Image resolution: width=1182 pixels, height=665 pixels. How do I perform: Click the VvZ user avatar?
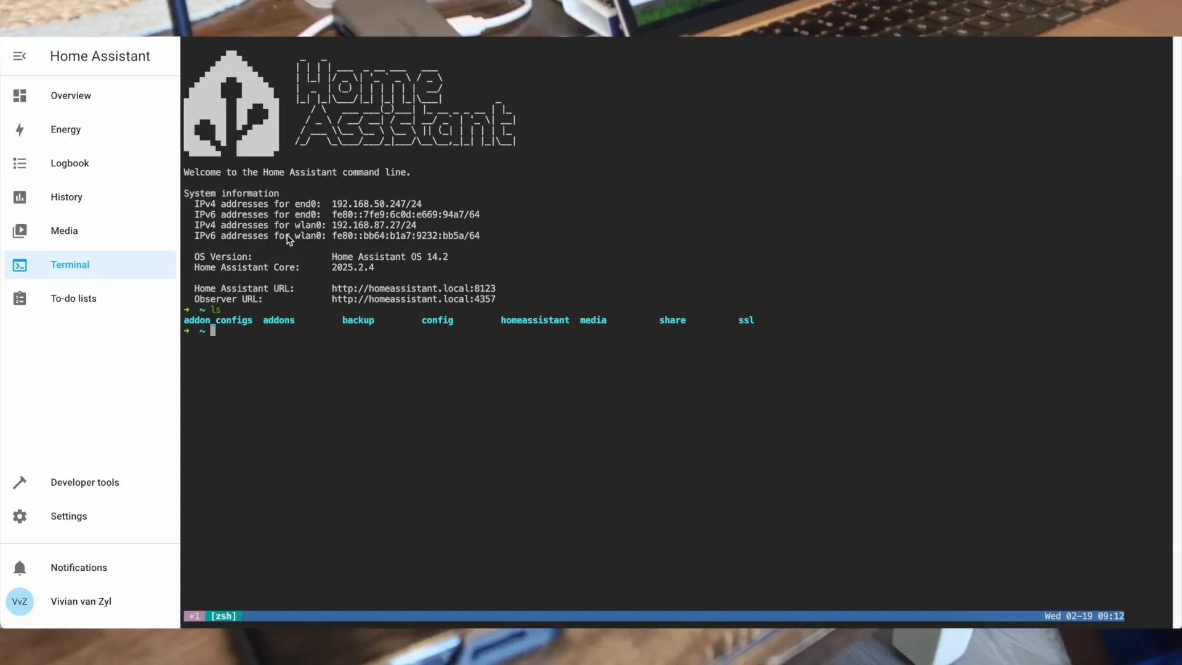[20, 602]
